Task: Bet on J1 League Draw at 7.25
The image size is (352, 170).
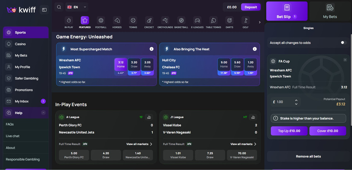Action: (x=210, y=155)
